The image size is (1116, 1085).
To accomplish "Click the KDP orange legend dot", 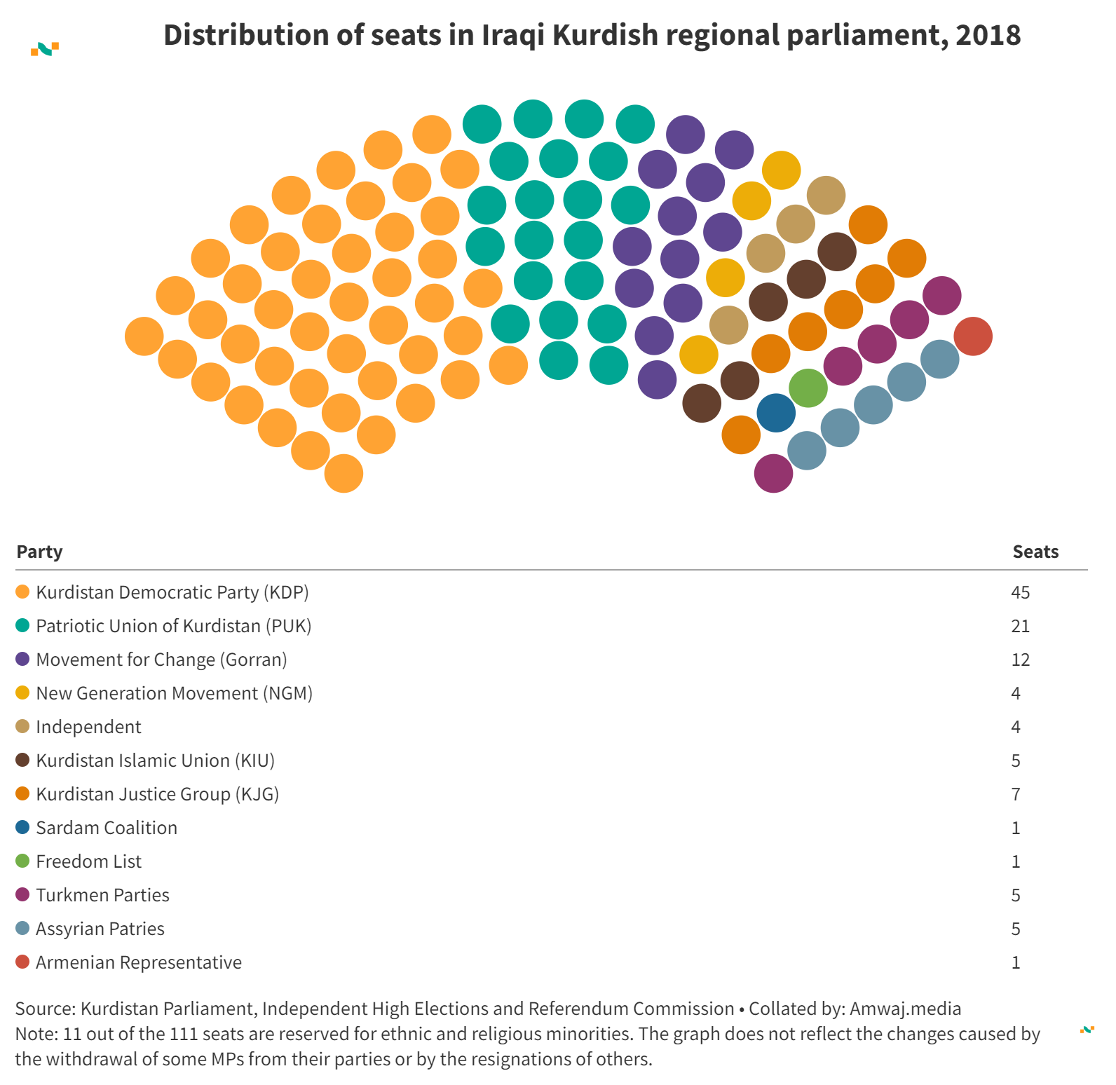I will coord(22,592).
